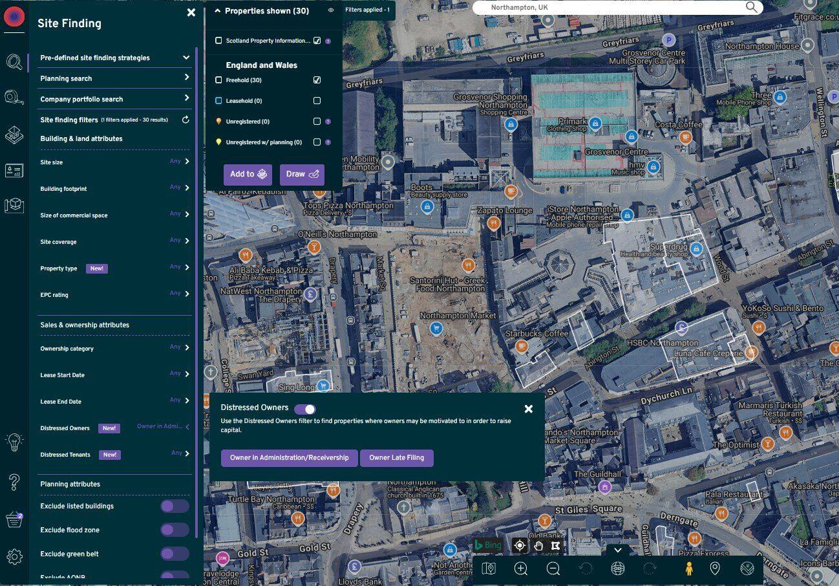
Task: Open the map layers icon in bottom toolbar
Action: (x=489, y=569)
